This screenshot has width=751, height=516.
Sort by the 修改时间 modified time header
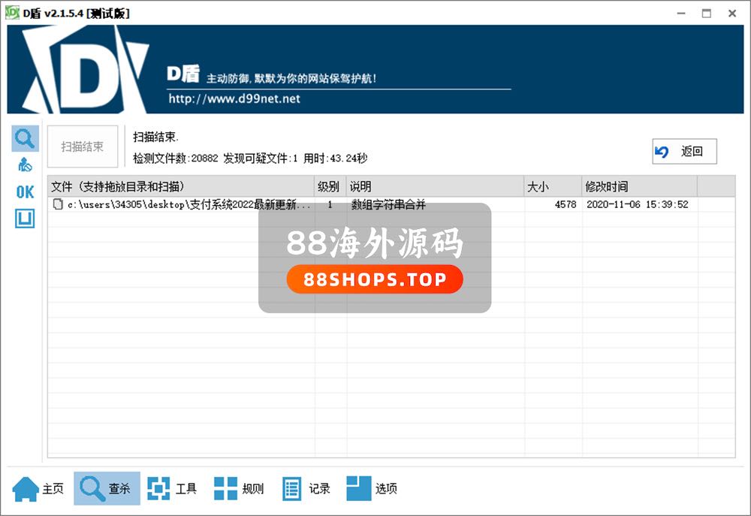pyautogui.click(x=638, y=186)
